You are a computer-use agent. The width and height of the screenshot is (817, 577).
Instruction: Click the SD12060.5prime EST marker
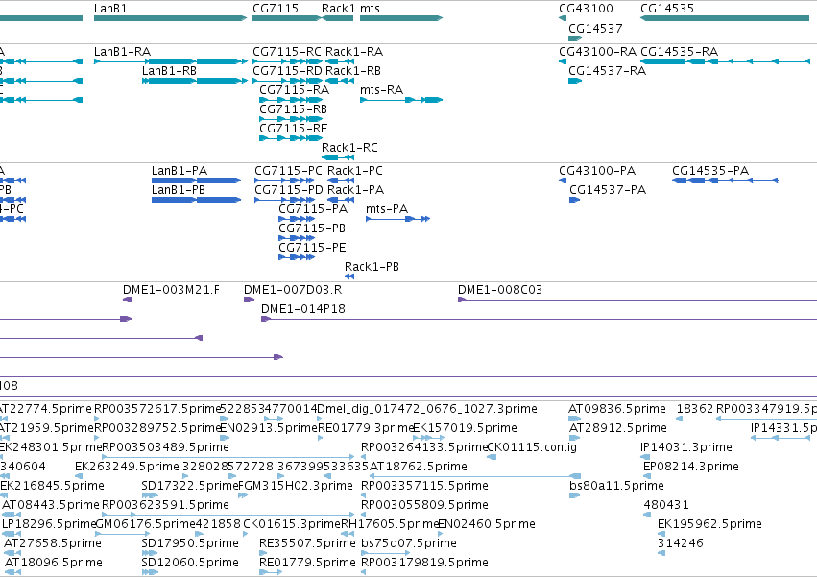click(x=150, y=572)
